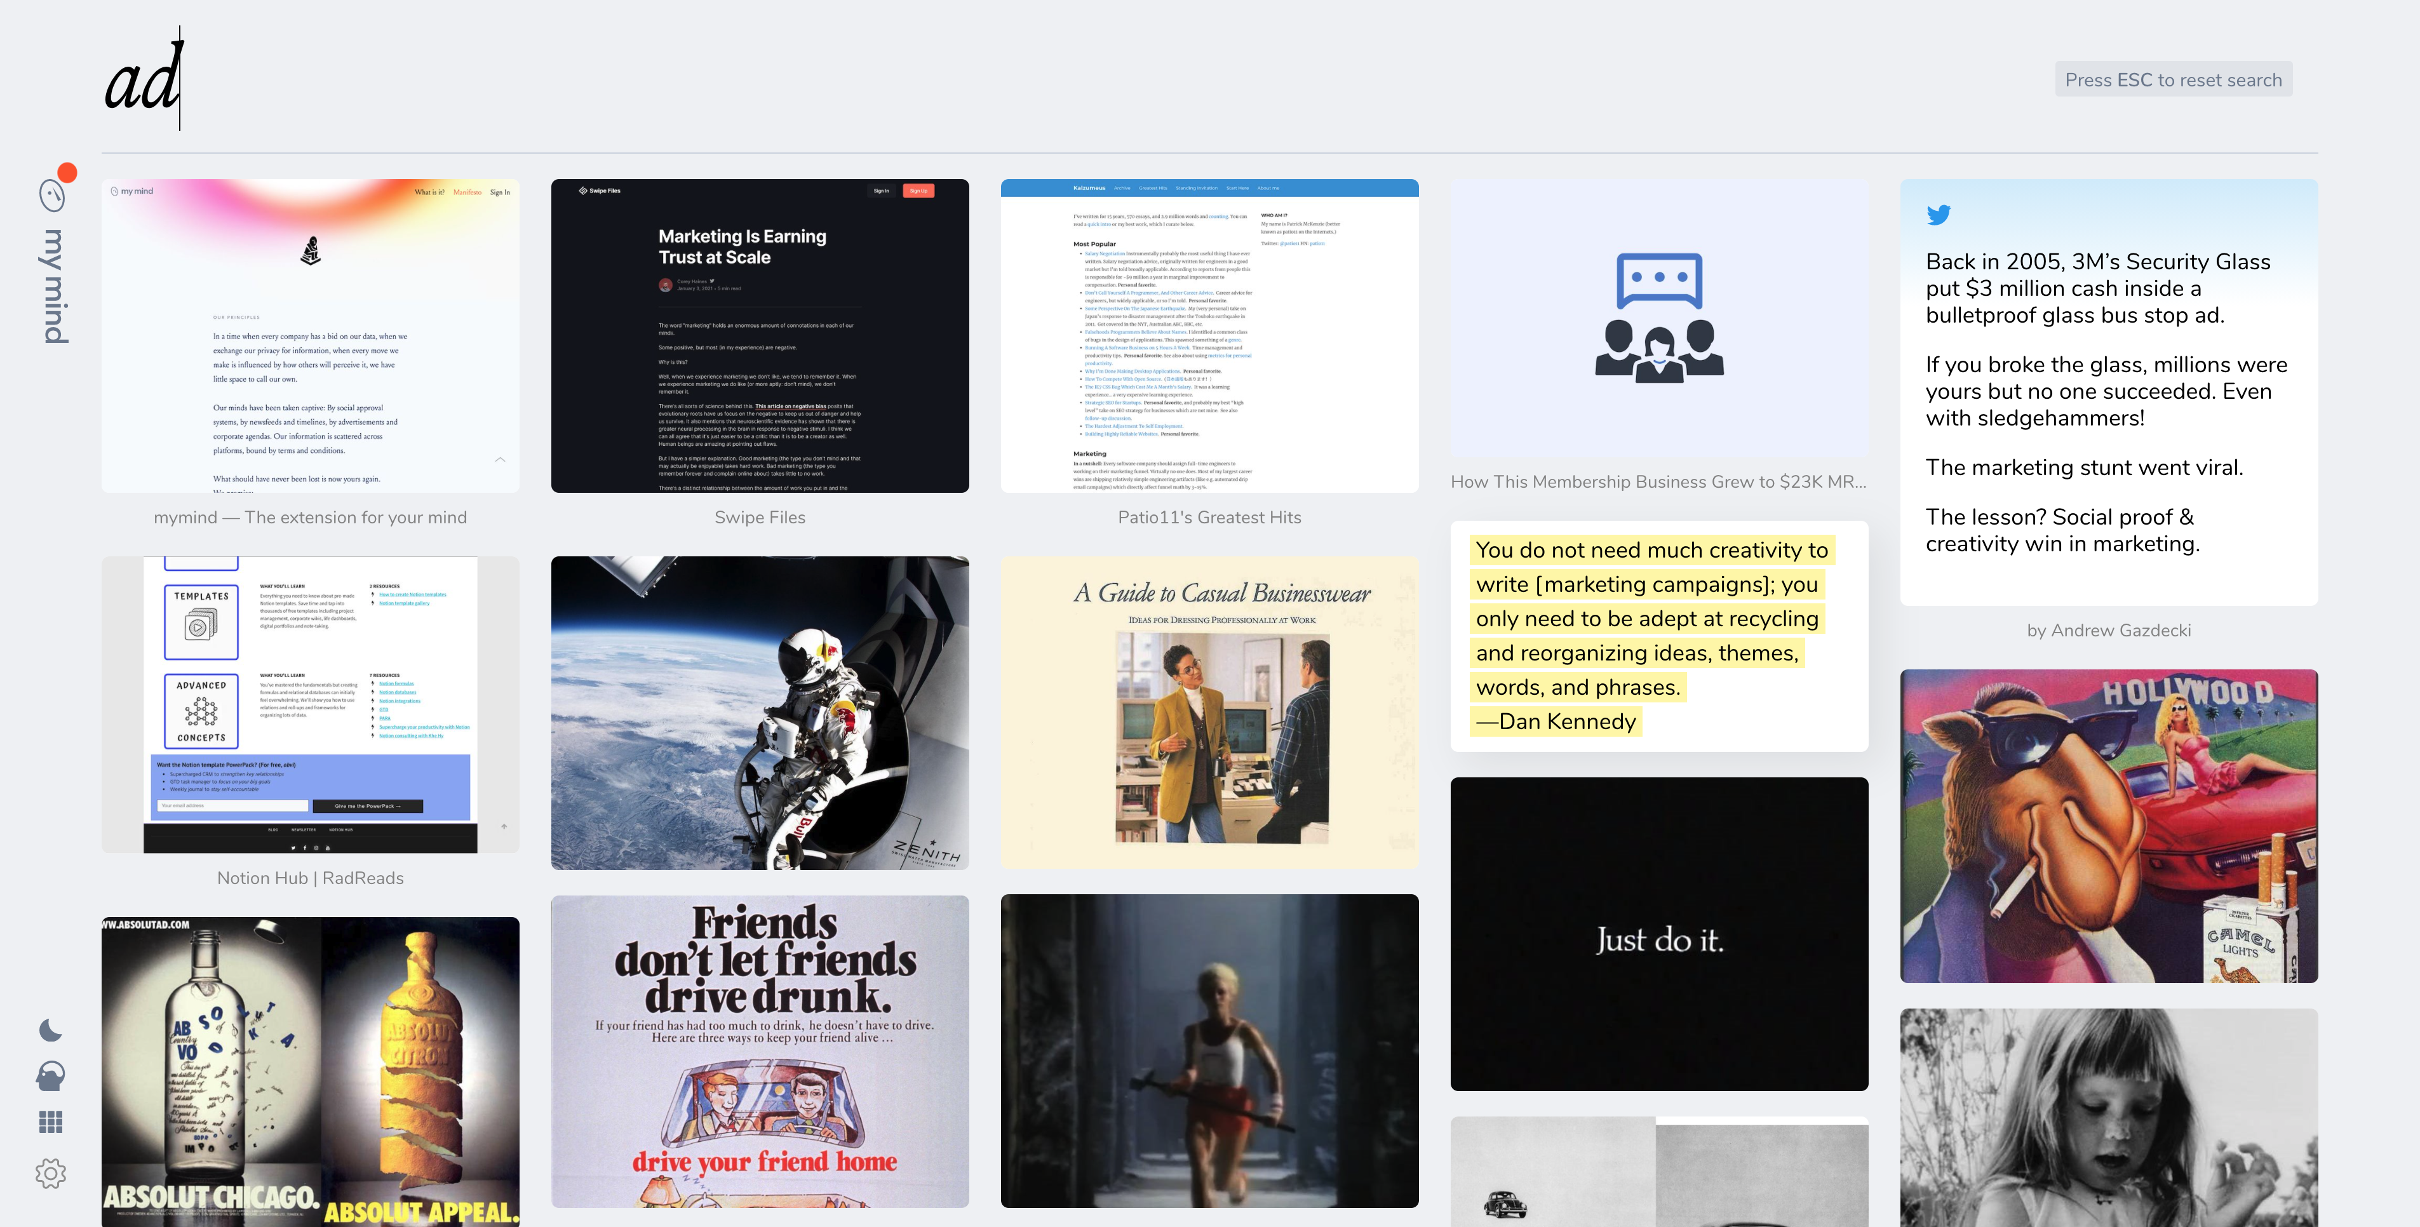Click the brain head icon in the sidebar

[51, 1076]
